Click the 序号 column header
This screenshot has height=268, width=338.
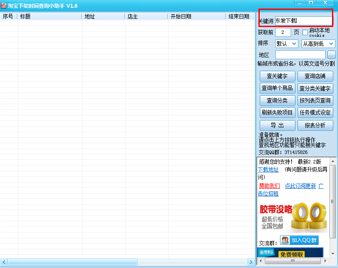pyautogui.click(x=9, y=16)
